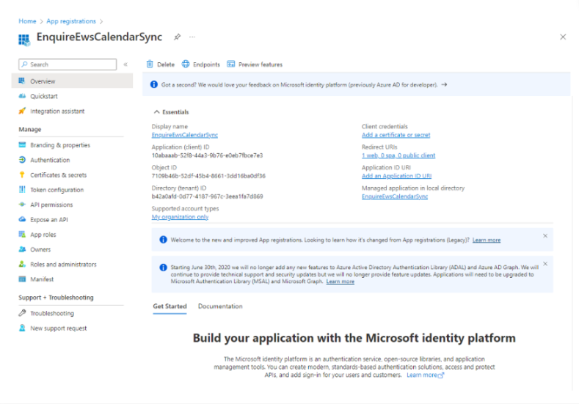Image resolution: width=579 pixels, height=404 pixels.
Task: Go to Home breadcrumb link
Action: [x=27, y=21]
